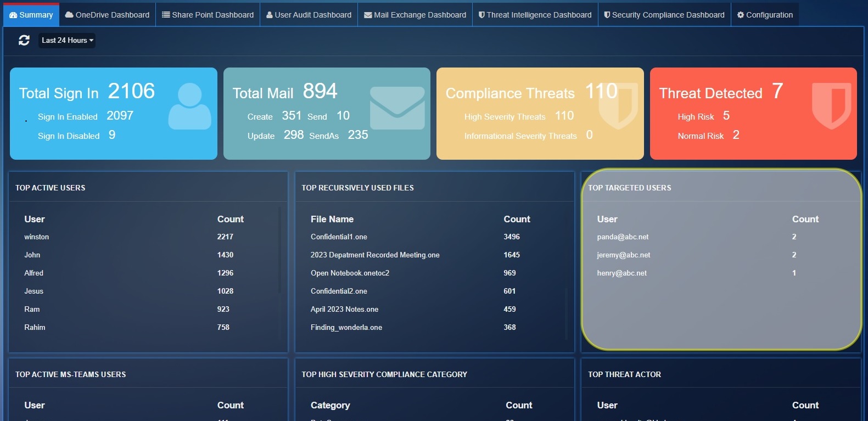Image resolution: width=868 pixels, height=421 pixels.
Task: Click the mail Send count 10
Action: click(343, 116)
